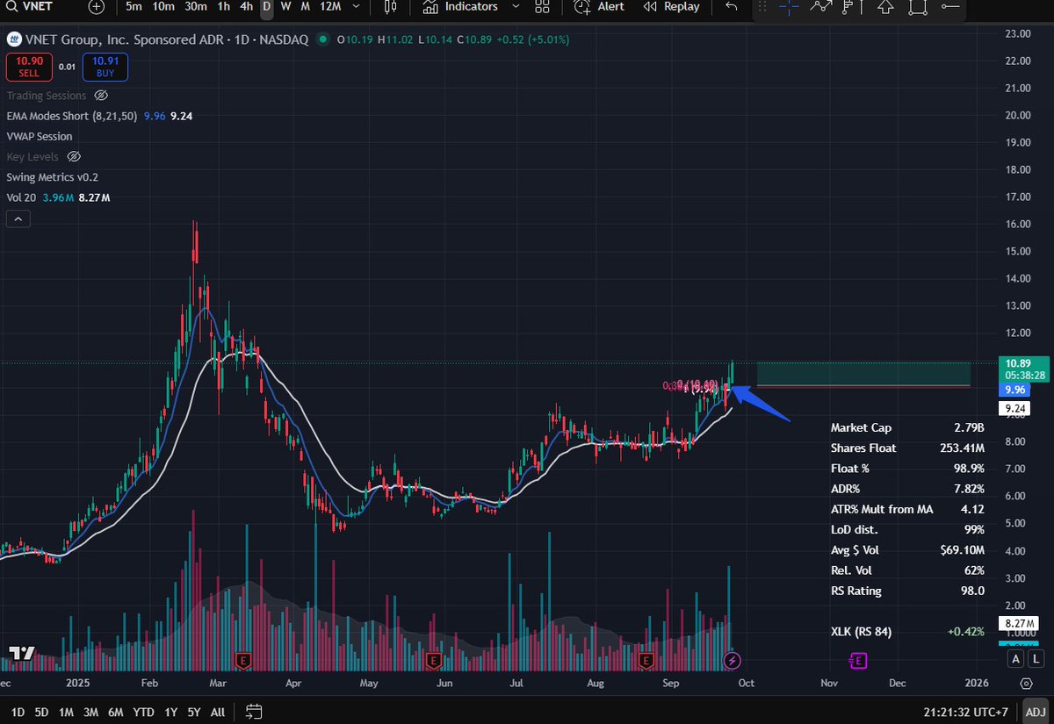Grab the drawing toolbar drag handle

(762, 6)
